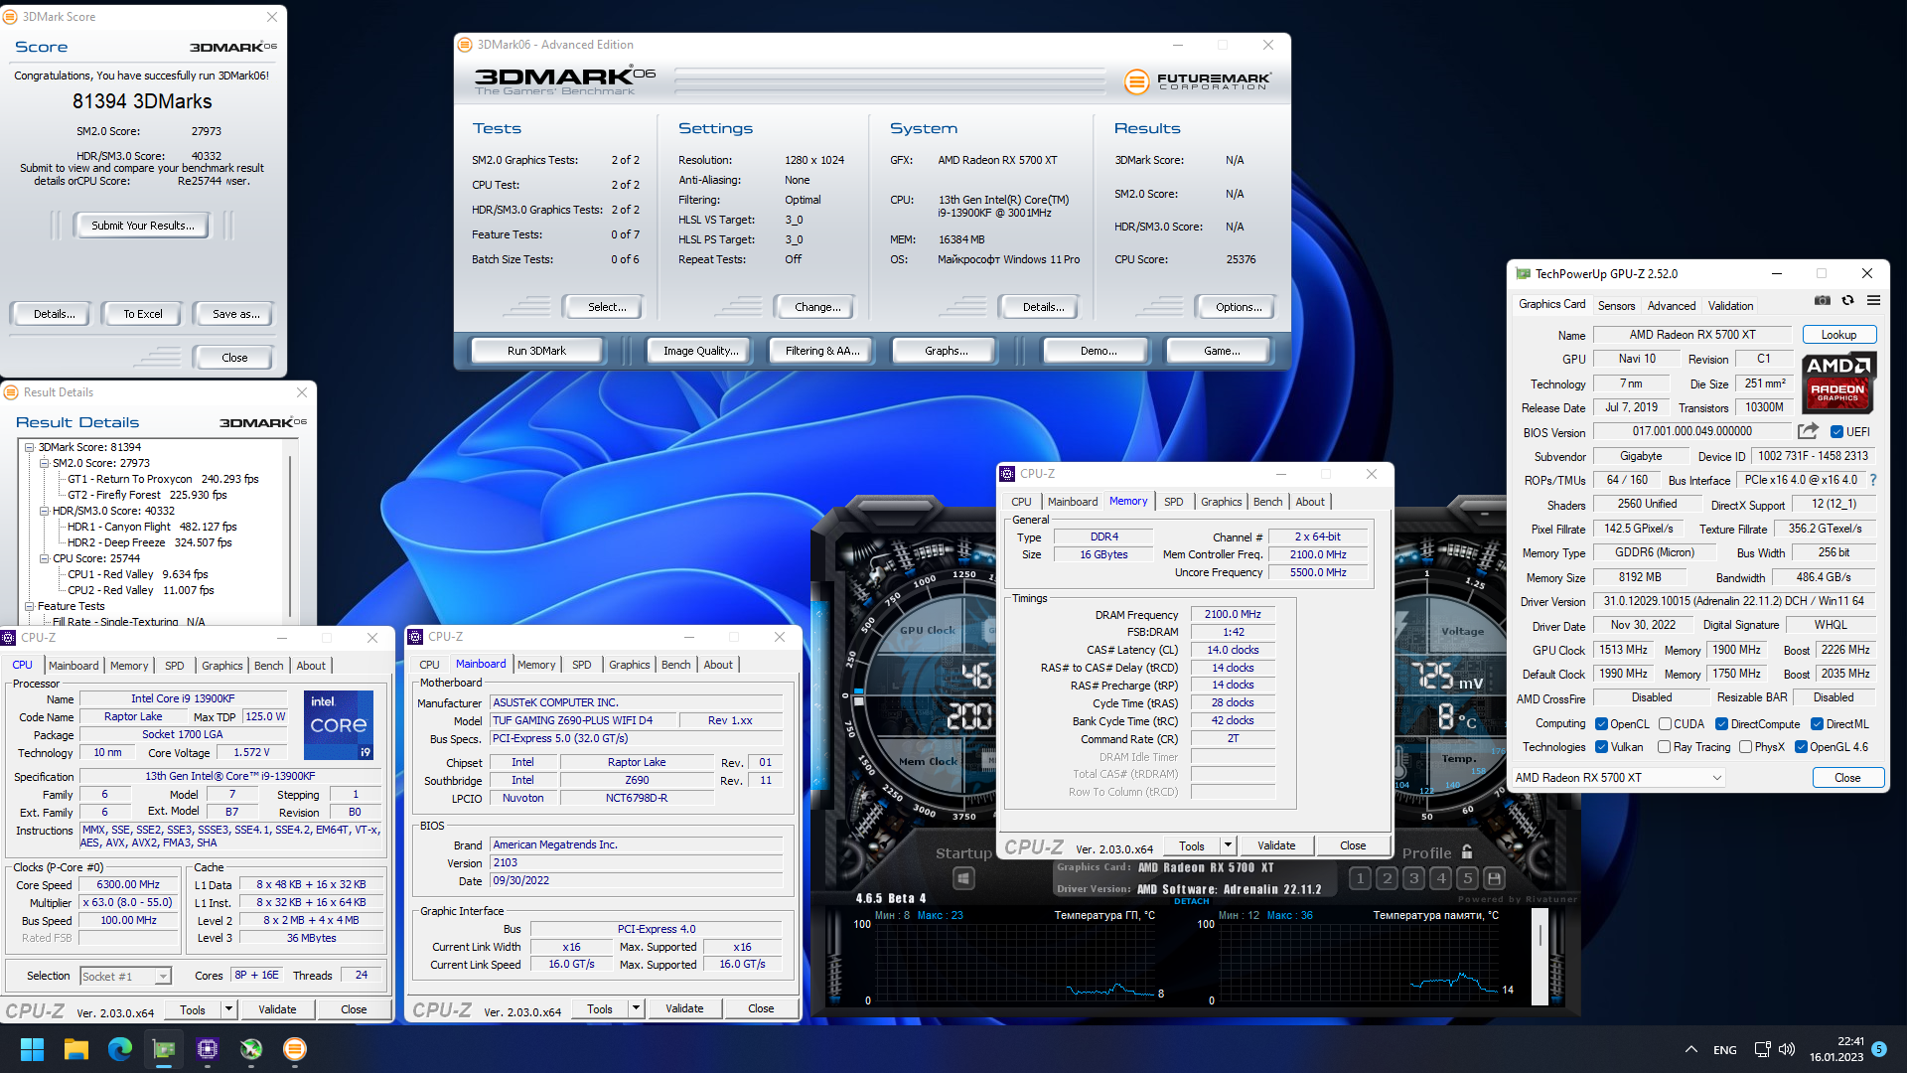Click Afterburner save profile floppy icon
This screenshot has height=1073, width=1907.
[x=1495, y=878]
